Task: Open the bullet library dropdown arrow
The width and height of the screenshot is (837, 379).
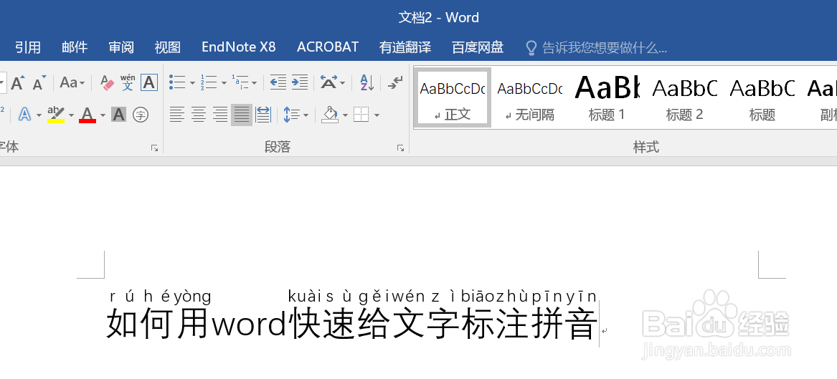Action: pos(192,83)
